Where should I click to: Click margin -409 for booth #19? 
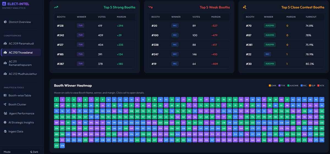tap(215, 64)
